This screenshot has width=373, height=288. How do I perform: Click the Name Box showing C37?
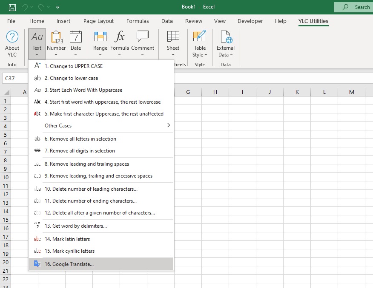[15, 79]
